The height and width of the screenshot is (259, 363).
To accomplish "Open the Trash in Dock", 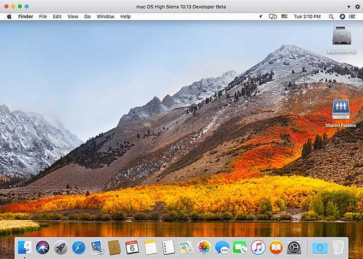I will click(x=338, y=248).
